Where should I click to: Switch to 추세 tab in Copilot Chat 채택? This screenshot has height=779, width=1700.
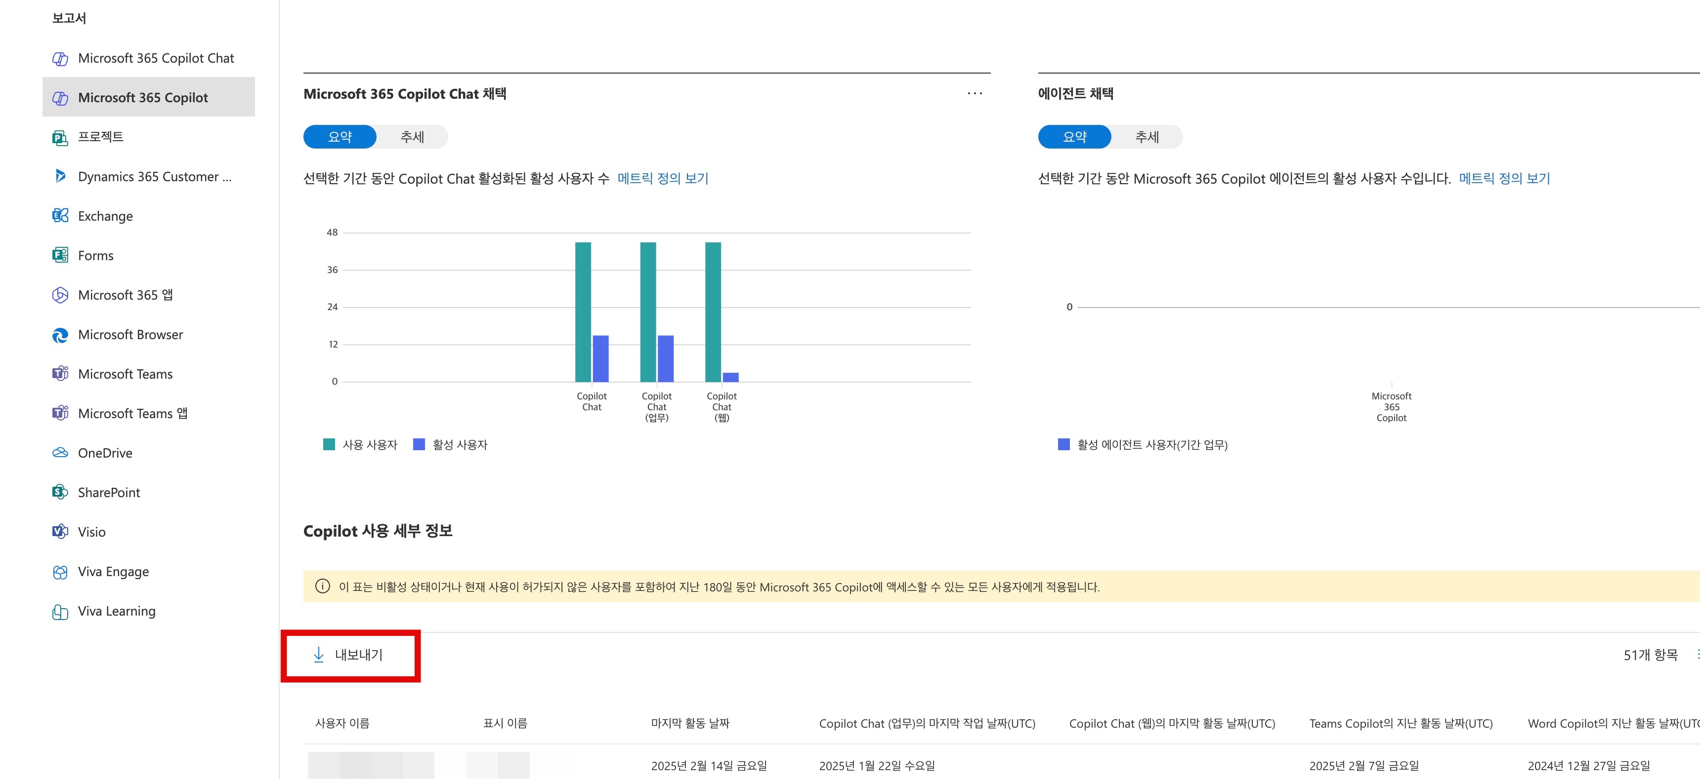click(413, 137)
